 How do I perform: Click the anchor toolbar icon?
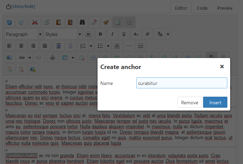point(53,58)
